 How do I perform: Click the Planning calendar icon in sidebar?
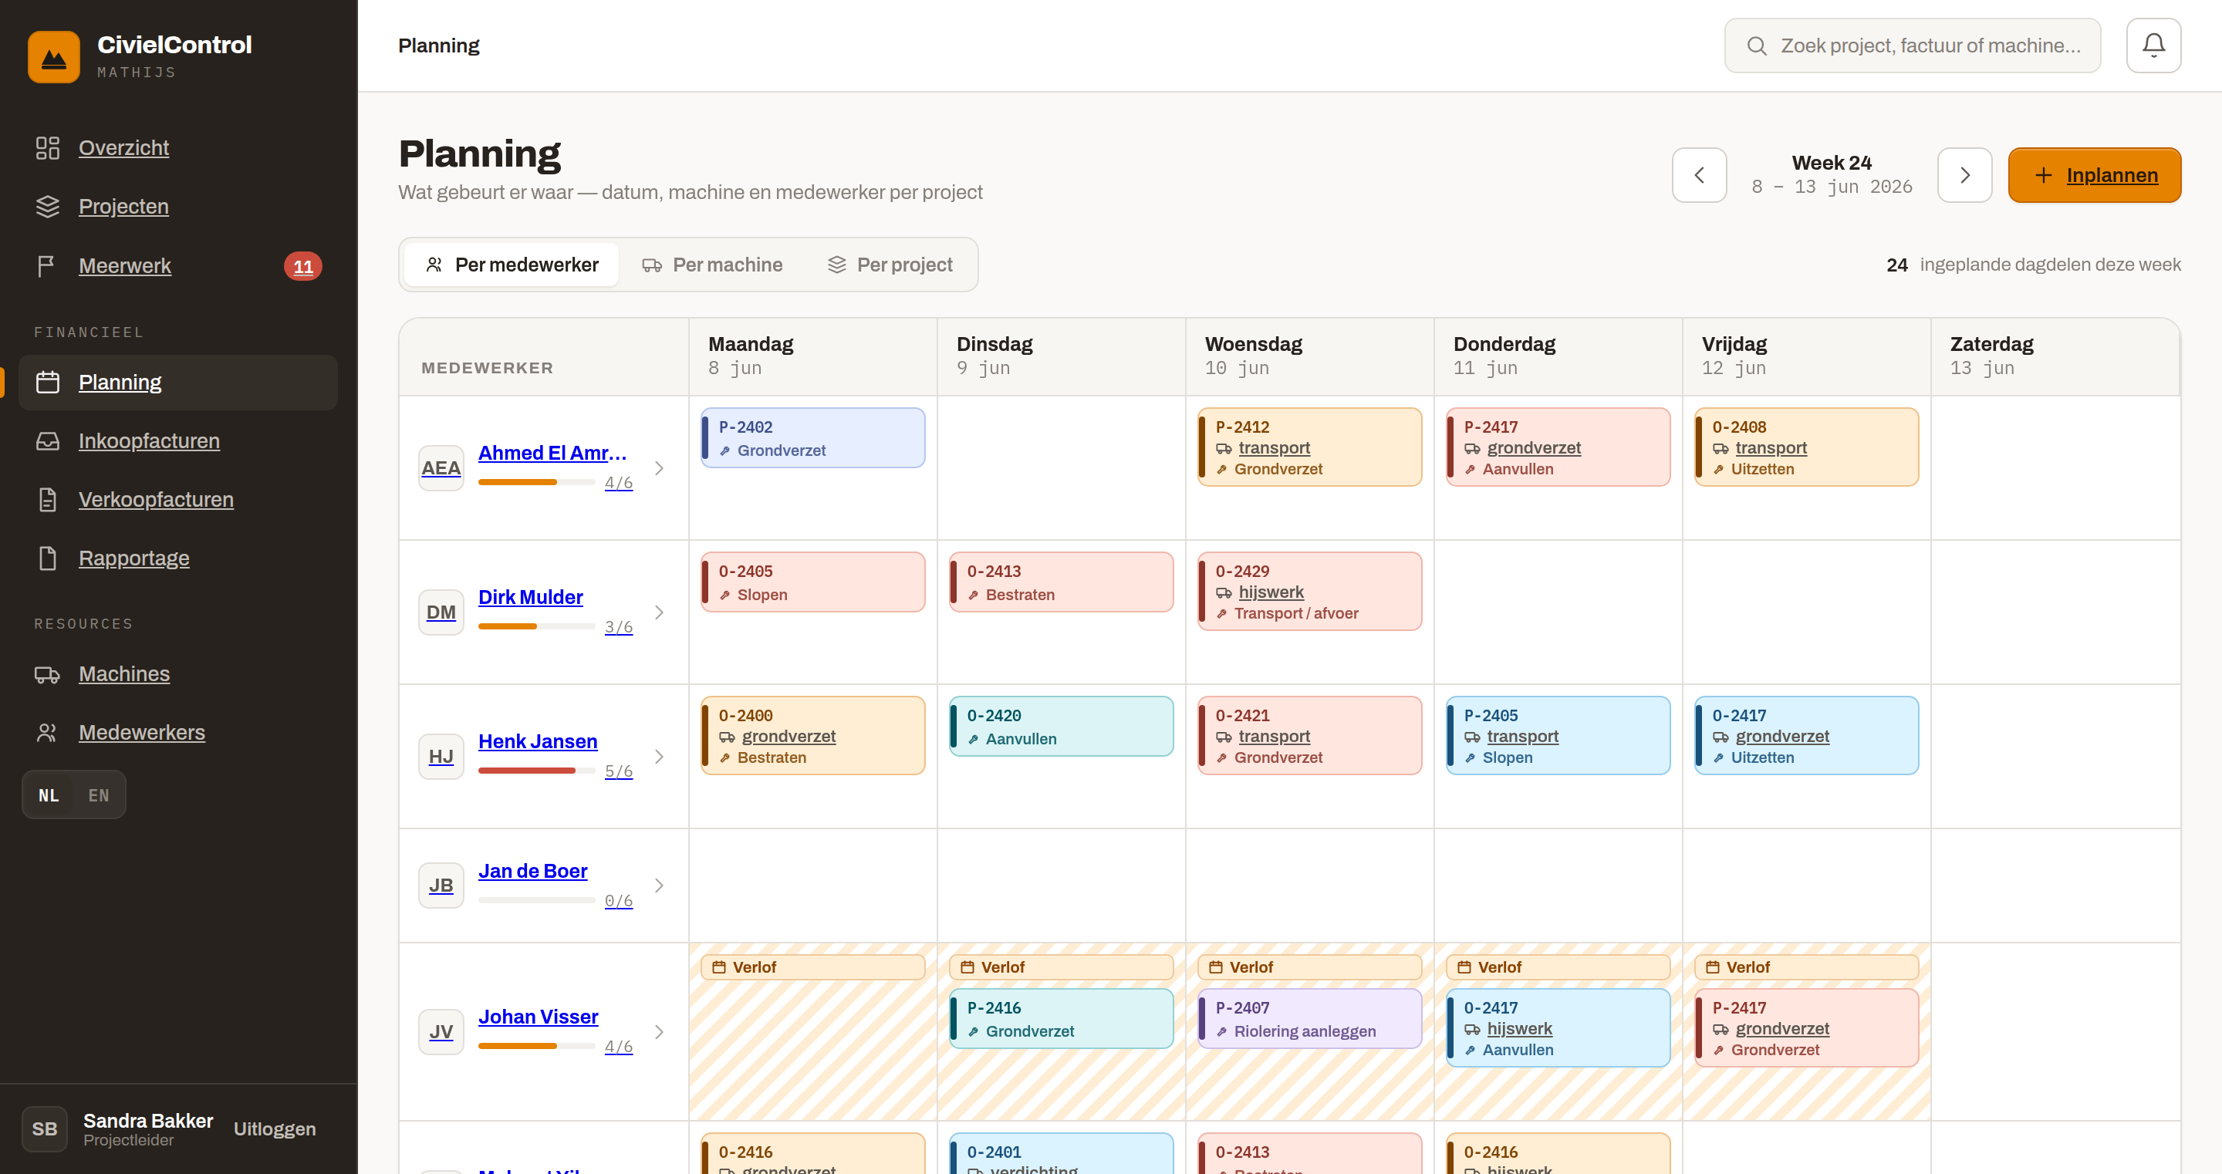pyautogui.click(x=47, y=382)
